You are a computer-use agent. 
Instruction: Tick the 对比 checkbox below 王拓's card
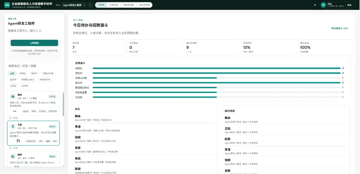point(10,147)
